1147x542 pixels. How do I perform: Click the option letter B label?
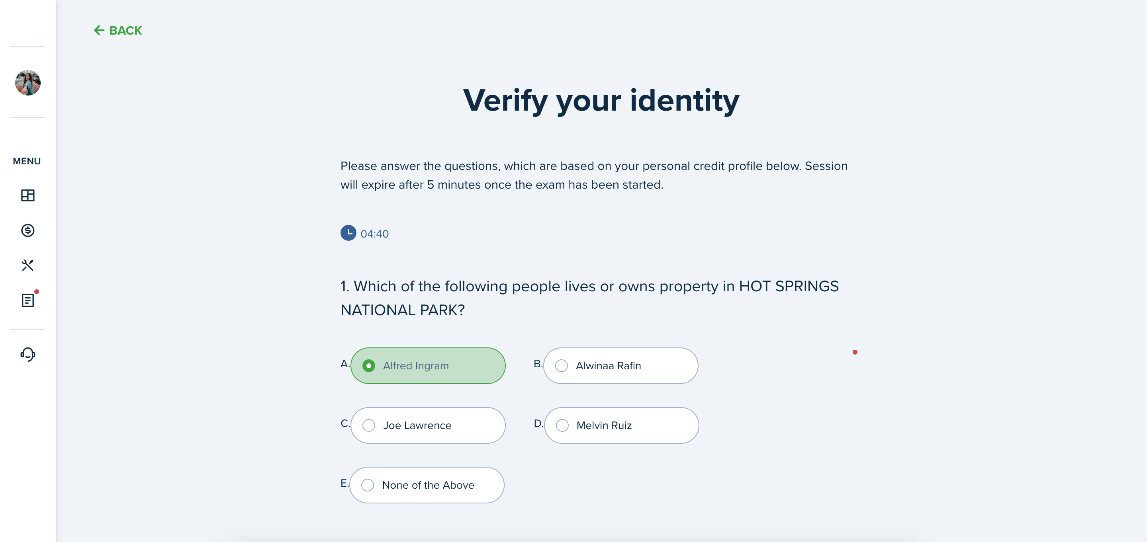538,364
